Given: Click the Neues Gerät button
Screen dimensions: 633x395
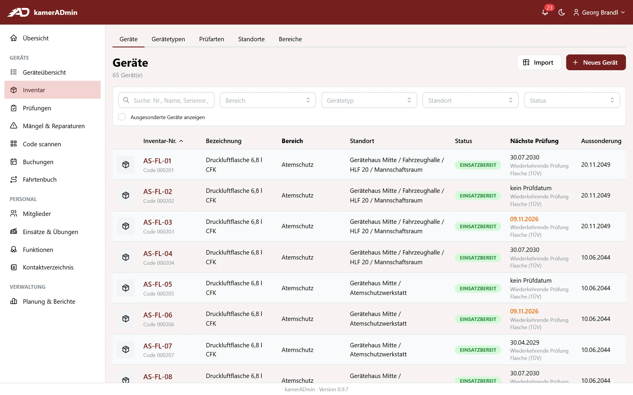Looking at the screenshot, I should pyautogui.click(x=596, y=62).
